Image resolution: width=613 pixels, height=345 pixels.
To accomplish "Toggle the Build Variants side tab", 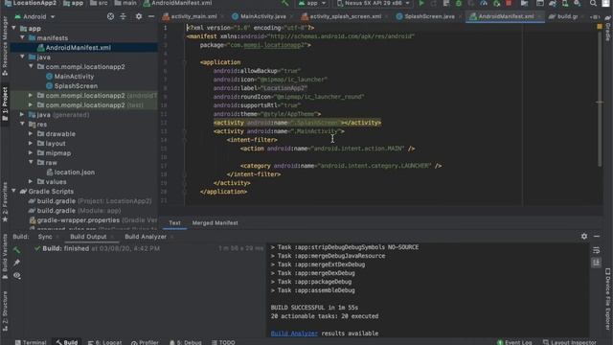I will (x=5, y=256).
